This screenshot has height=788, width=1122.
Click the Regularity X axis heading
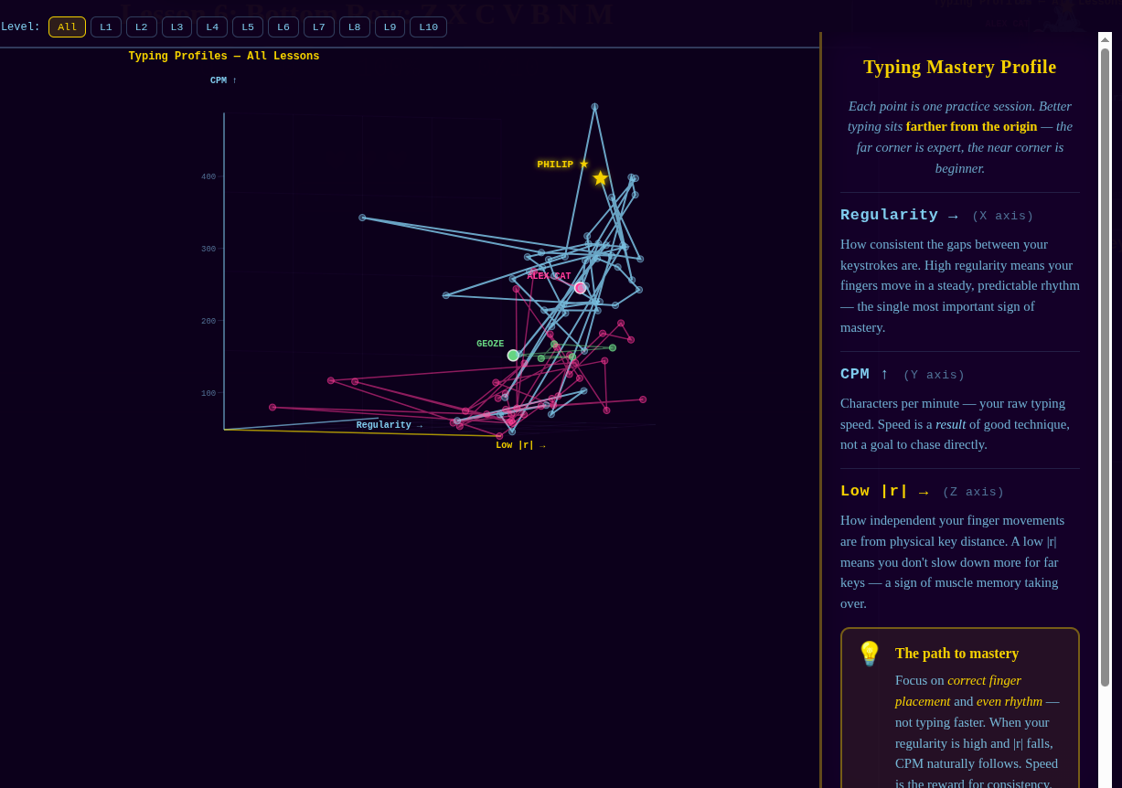pyautogui.click(x=936, y=215)
